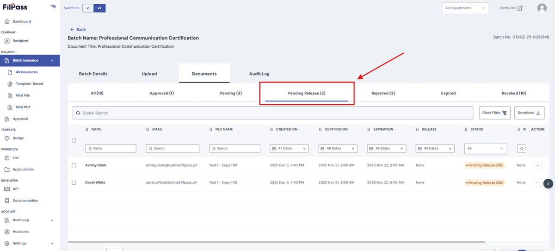This screenshot has width=555, height=251.
Task: Click round arrow button at table's right edge
Action: click(548, 183)
